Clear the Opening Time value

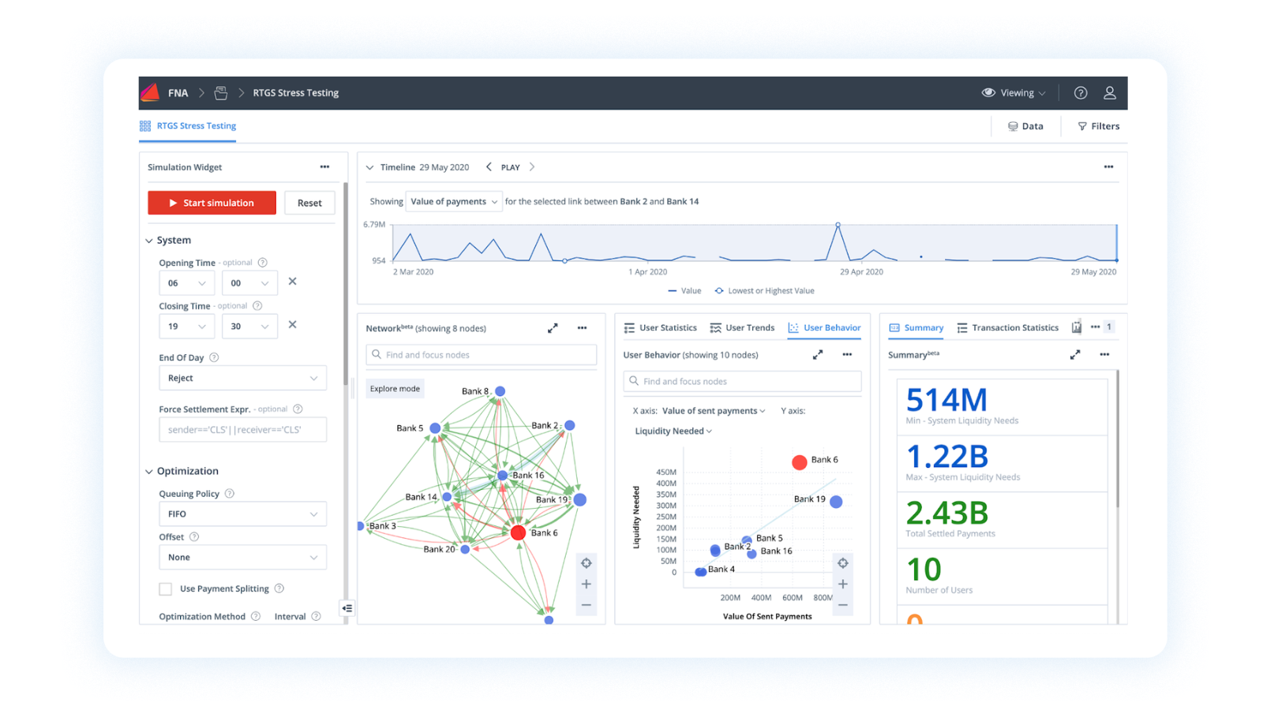(292, 282)
